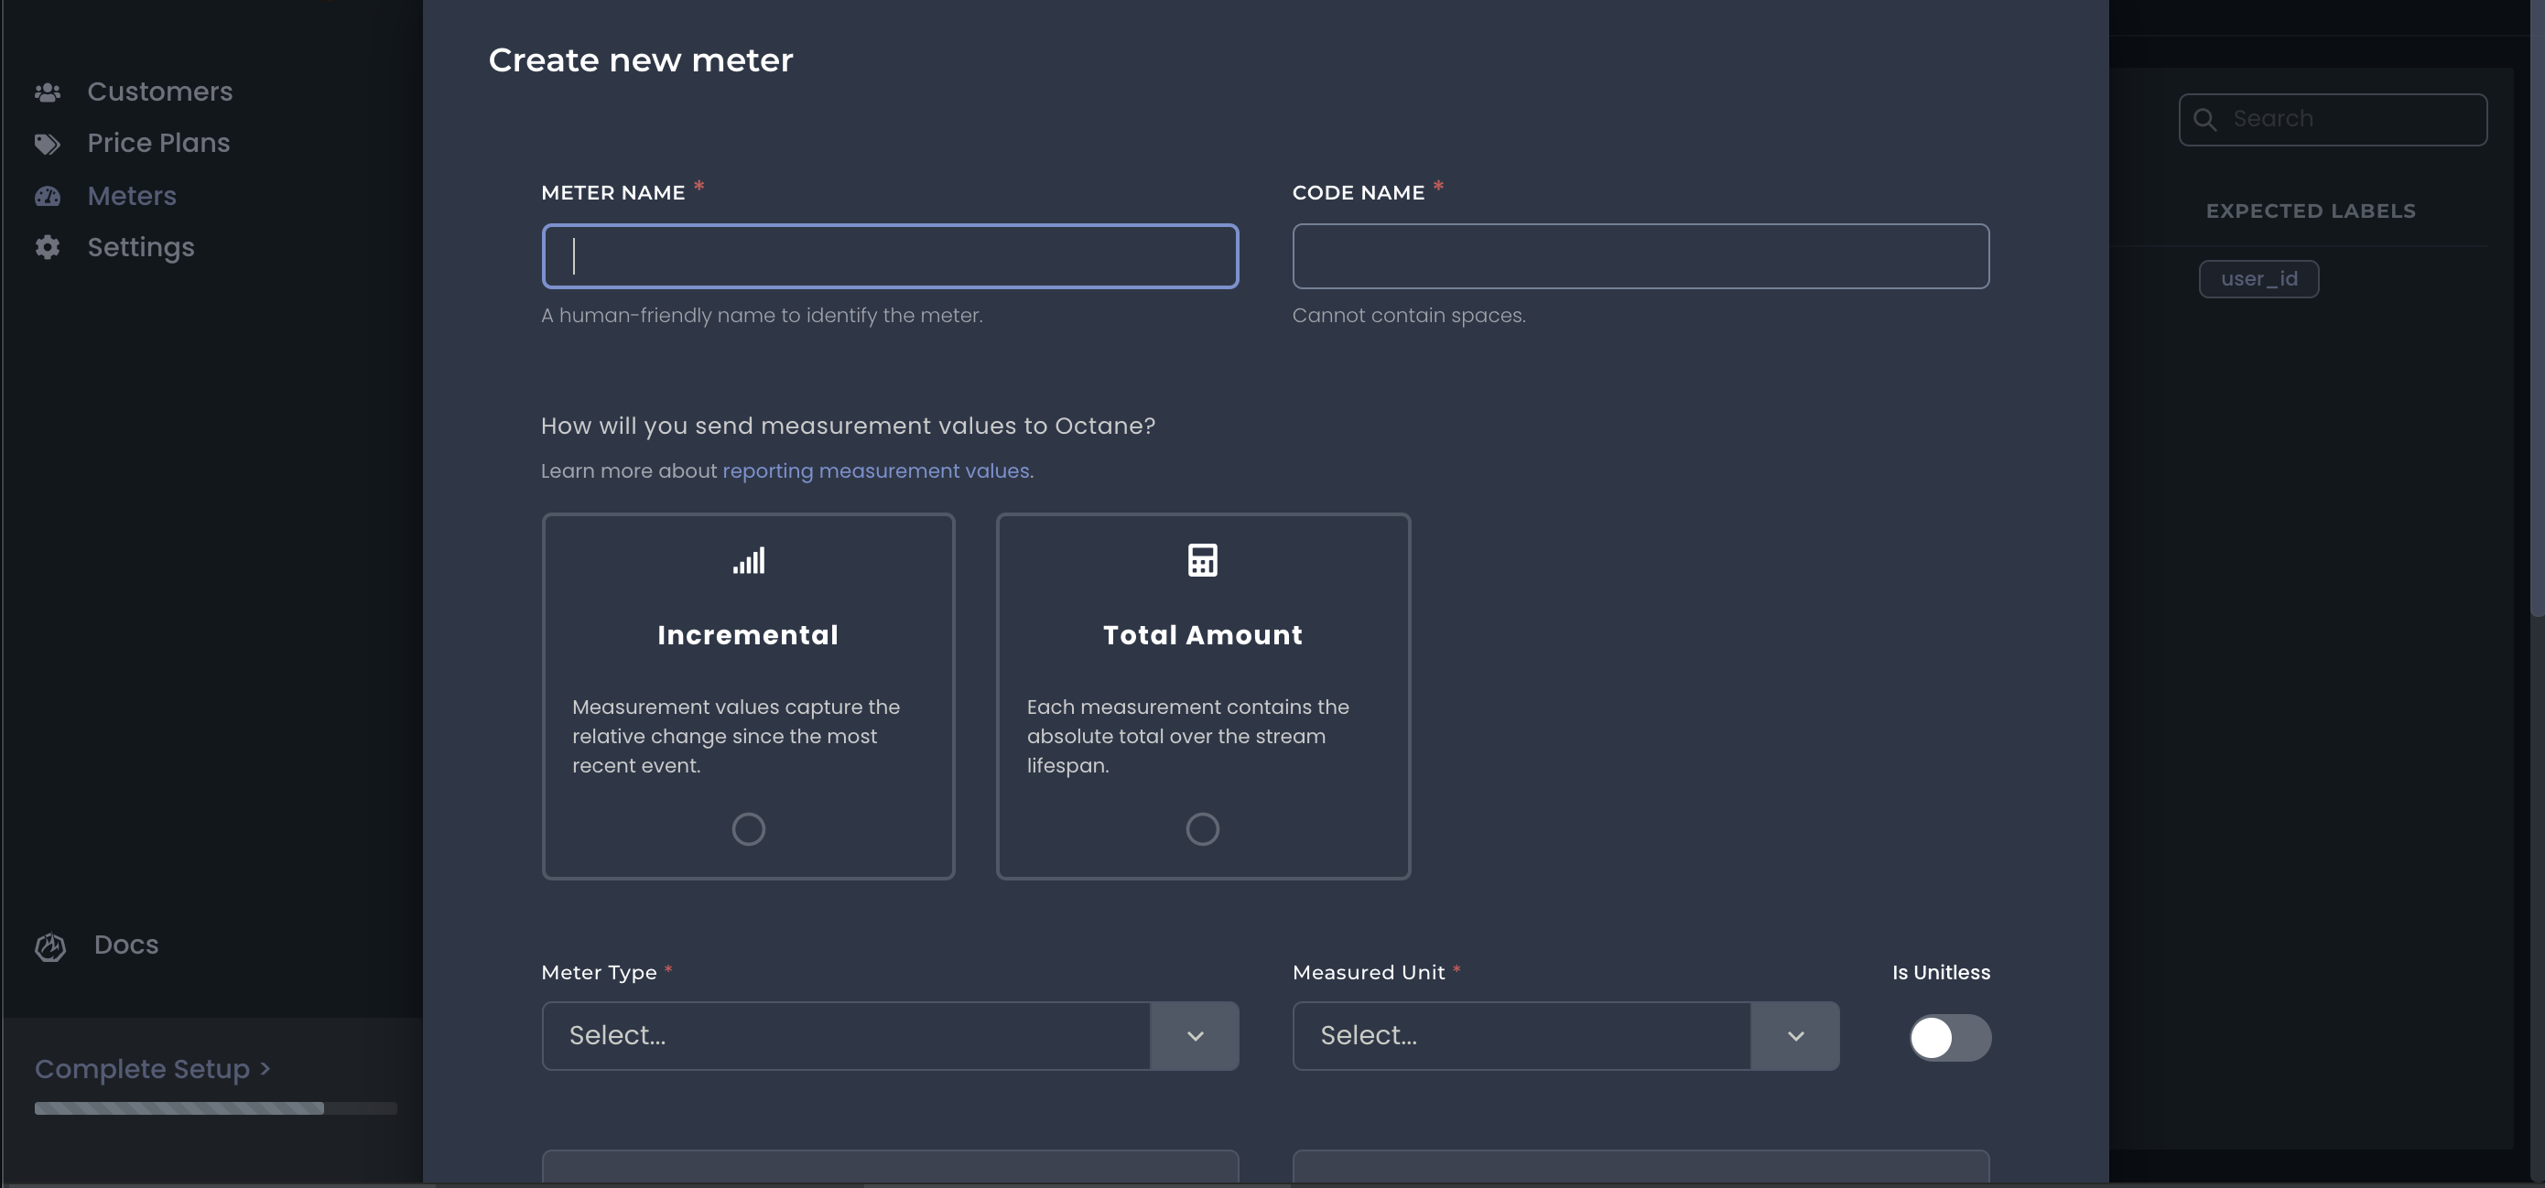Click the Price Plans tag icon
2545x1188 pixels.
coord(48,145)
